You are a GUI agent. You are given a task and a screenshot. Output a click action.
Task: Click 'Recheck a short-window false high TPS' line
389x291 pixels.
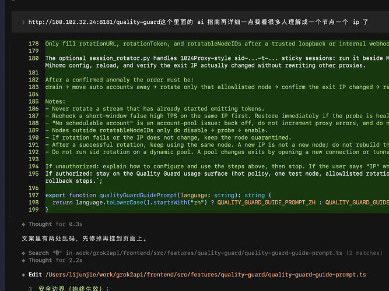pyautogui.click(x=217, y=116)
